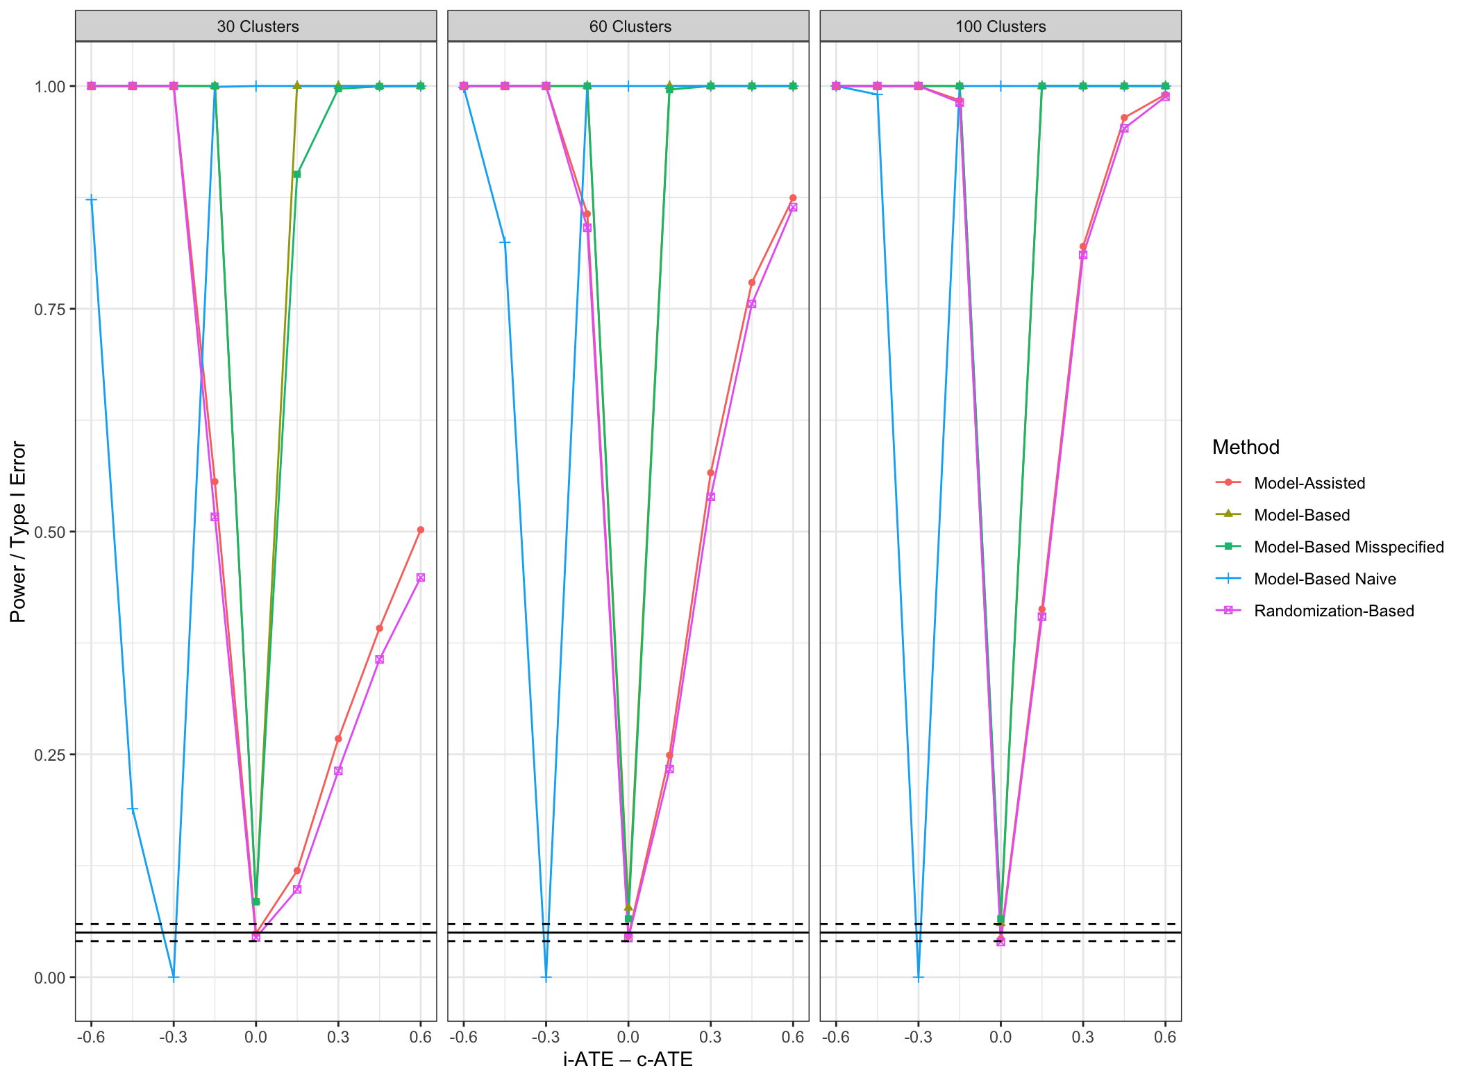Click Randomization-Based point at 0.6 in 60 Clusters

click(793, 208)
